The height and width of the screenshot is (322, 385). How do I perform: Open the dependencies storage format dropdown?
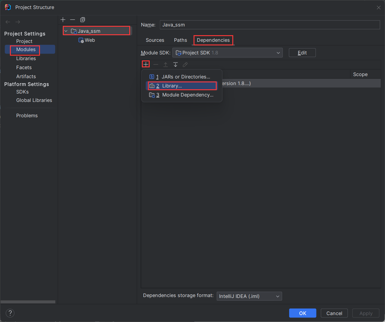point(249,296)
